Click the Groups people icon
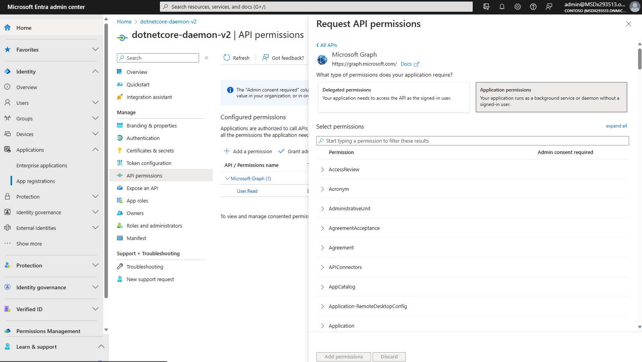Image resolution: width=642 pixels, height=362 pixels. point(7,118)
